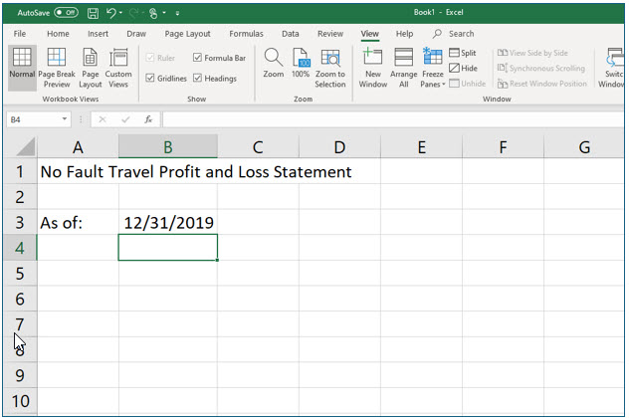This screenshot has height=418, width=629.
Task: Reset zoom to 100%
Action: coord(301,63)
